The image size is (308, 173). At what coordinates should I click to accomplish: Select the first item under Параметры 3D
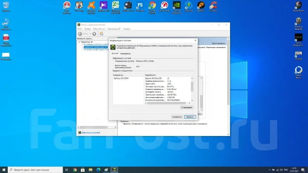(96, 45)
